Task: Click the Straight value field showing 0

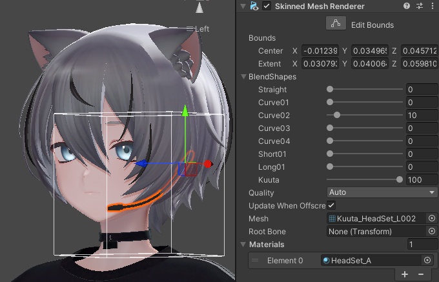Action: click(422, 89)
